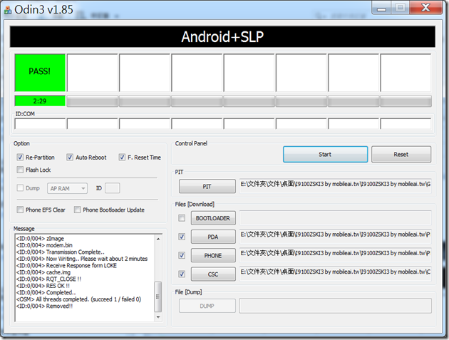This screenshot has width=449, height=340.
Task: Click the PDA file button
Action: [x=213, y=237]
